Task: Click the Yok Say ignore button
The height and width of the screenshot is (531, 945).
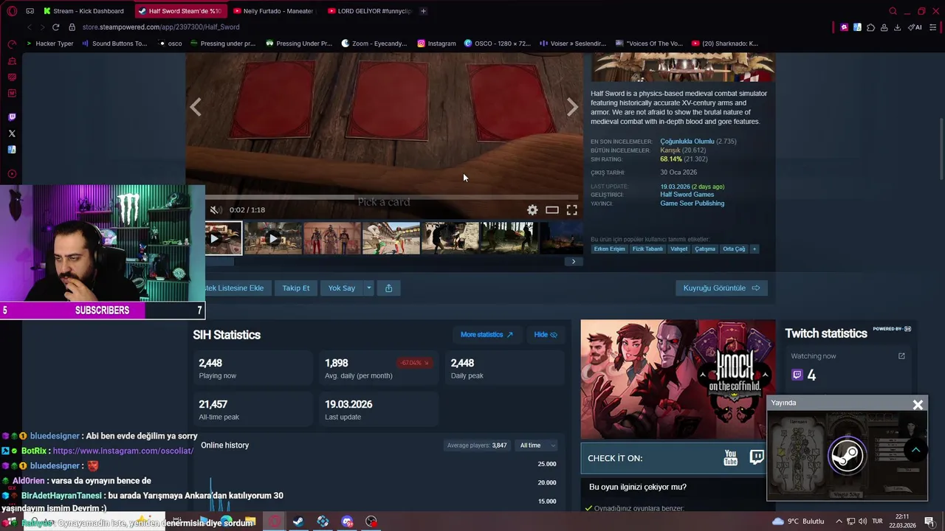Action: (x=342, y=288)
